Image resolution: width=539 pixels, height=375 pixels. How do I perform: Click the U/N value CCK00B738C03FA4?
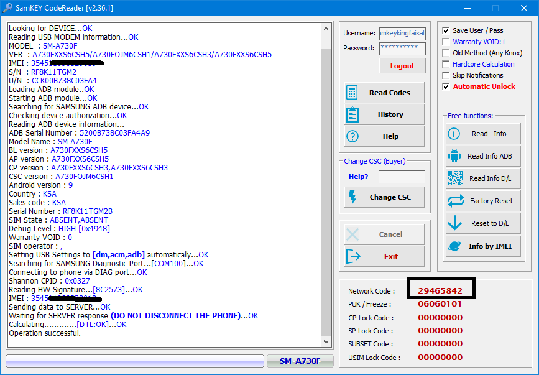pos(64,81)
